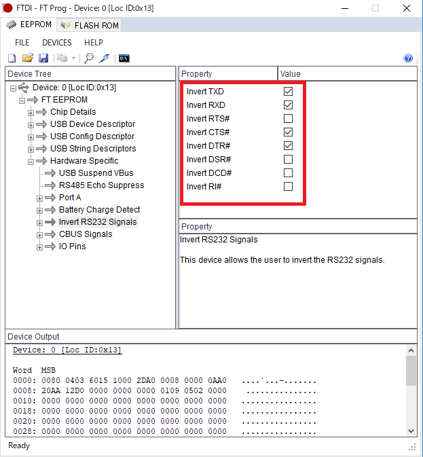Click the arrow icon beside IO Pins
423x457 pixels.
point(50,247)
